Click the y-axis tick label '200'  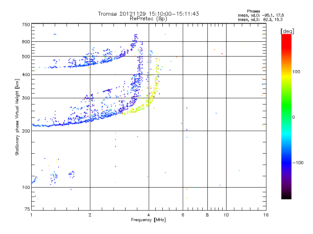(x=26, y=131)
